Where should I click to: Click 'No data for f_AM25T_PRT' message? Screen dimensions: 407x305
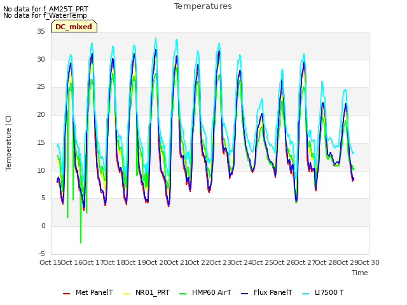click(x=46, y=9)
